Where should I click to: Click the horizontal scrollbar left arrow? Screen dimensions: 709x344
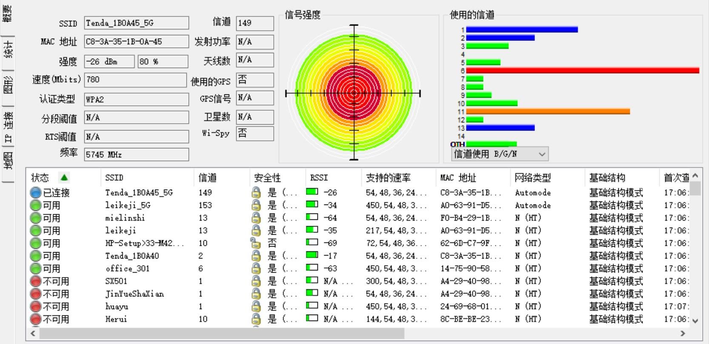(x=34, y=333)
